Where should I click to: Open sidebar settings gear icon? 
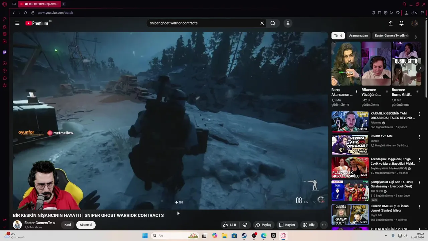tap(5, 85)
